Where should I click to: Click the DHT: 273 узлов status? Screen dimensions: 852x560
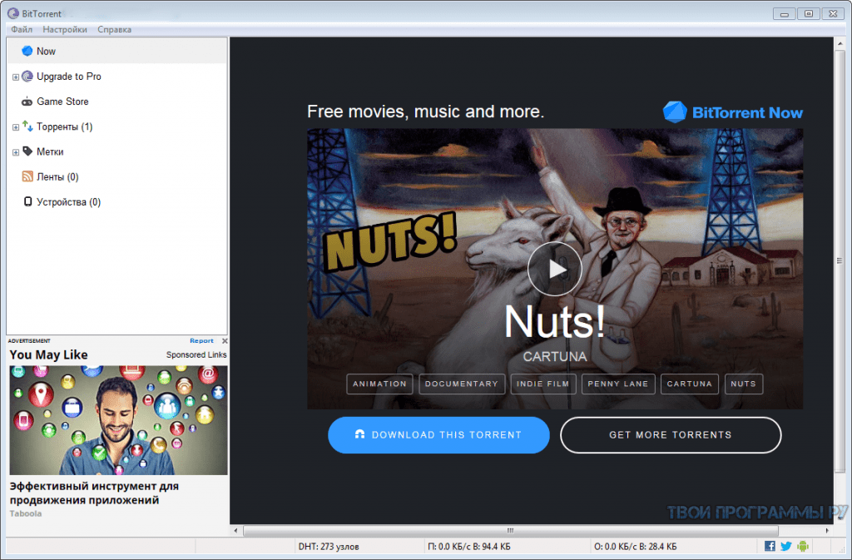click(x=329, y=547)
